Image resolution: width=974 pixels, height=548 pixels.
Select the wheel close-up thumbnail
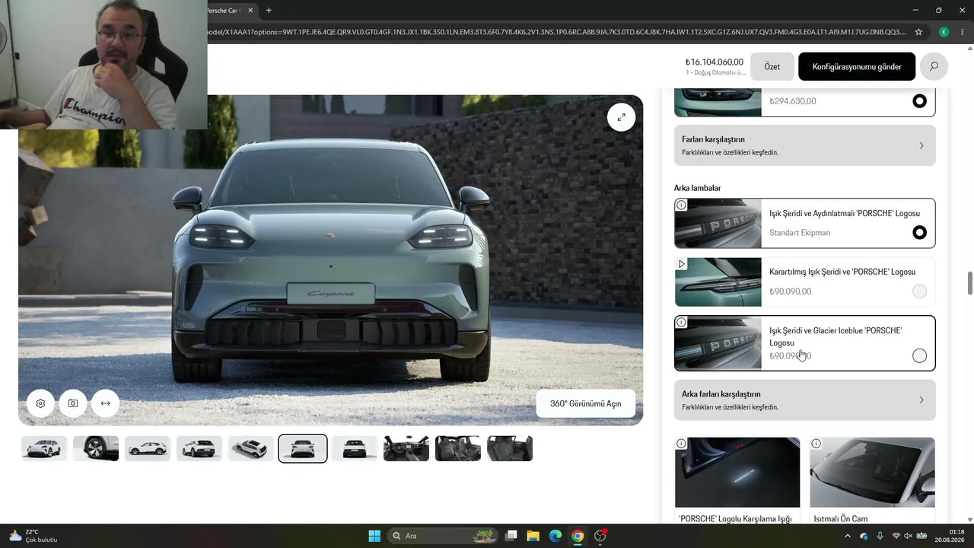(x=96, y=448)
